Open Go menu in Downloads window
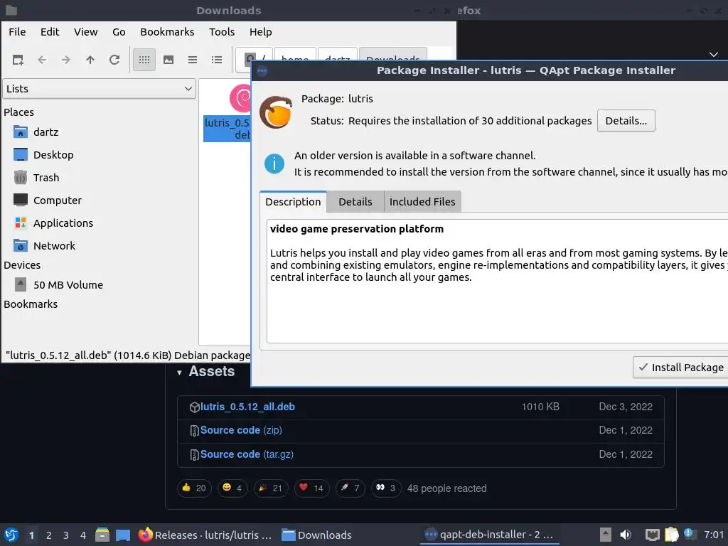The image size is (728, 546). (x=119, y=32)
